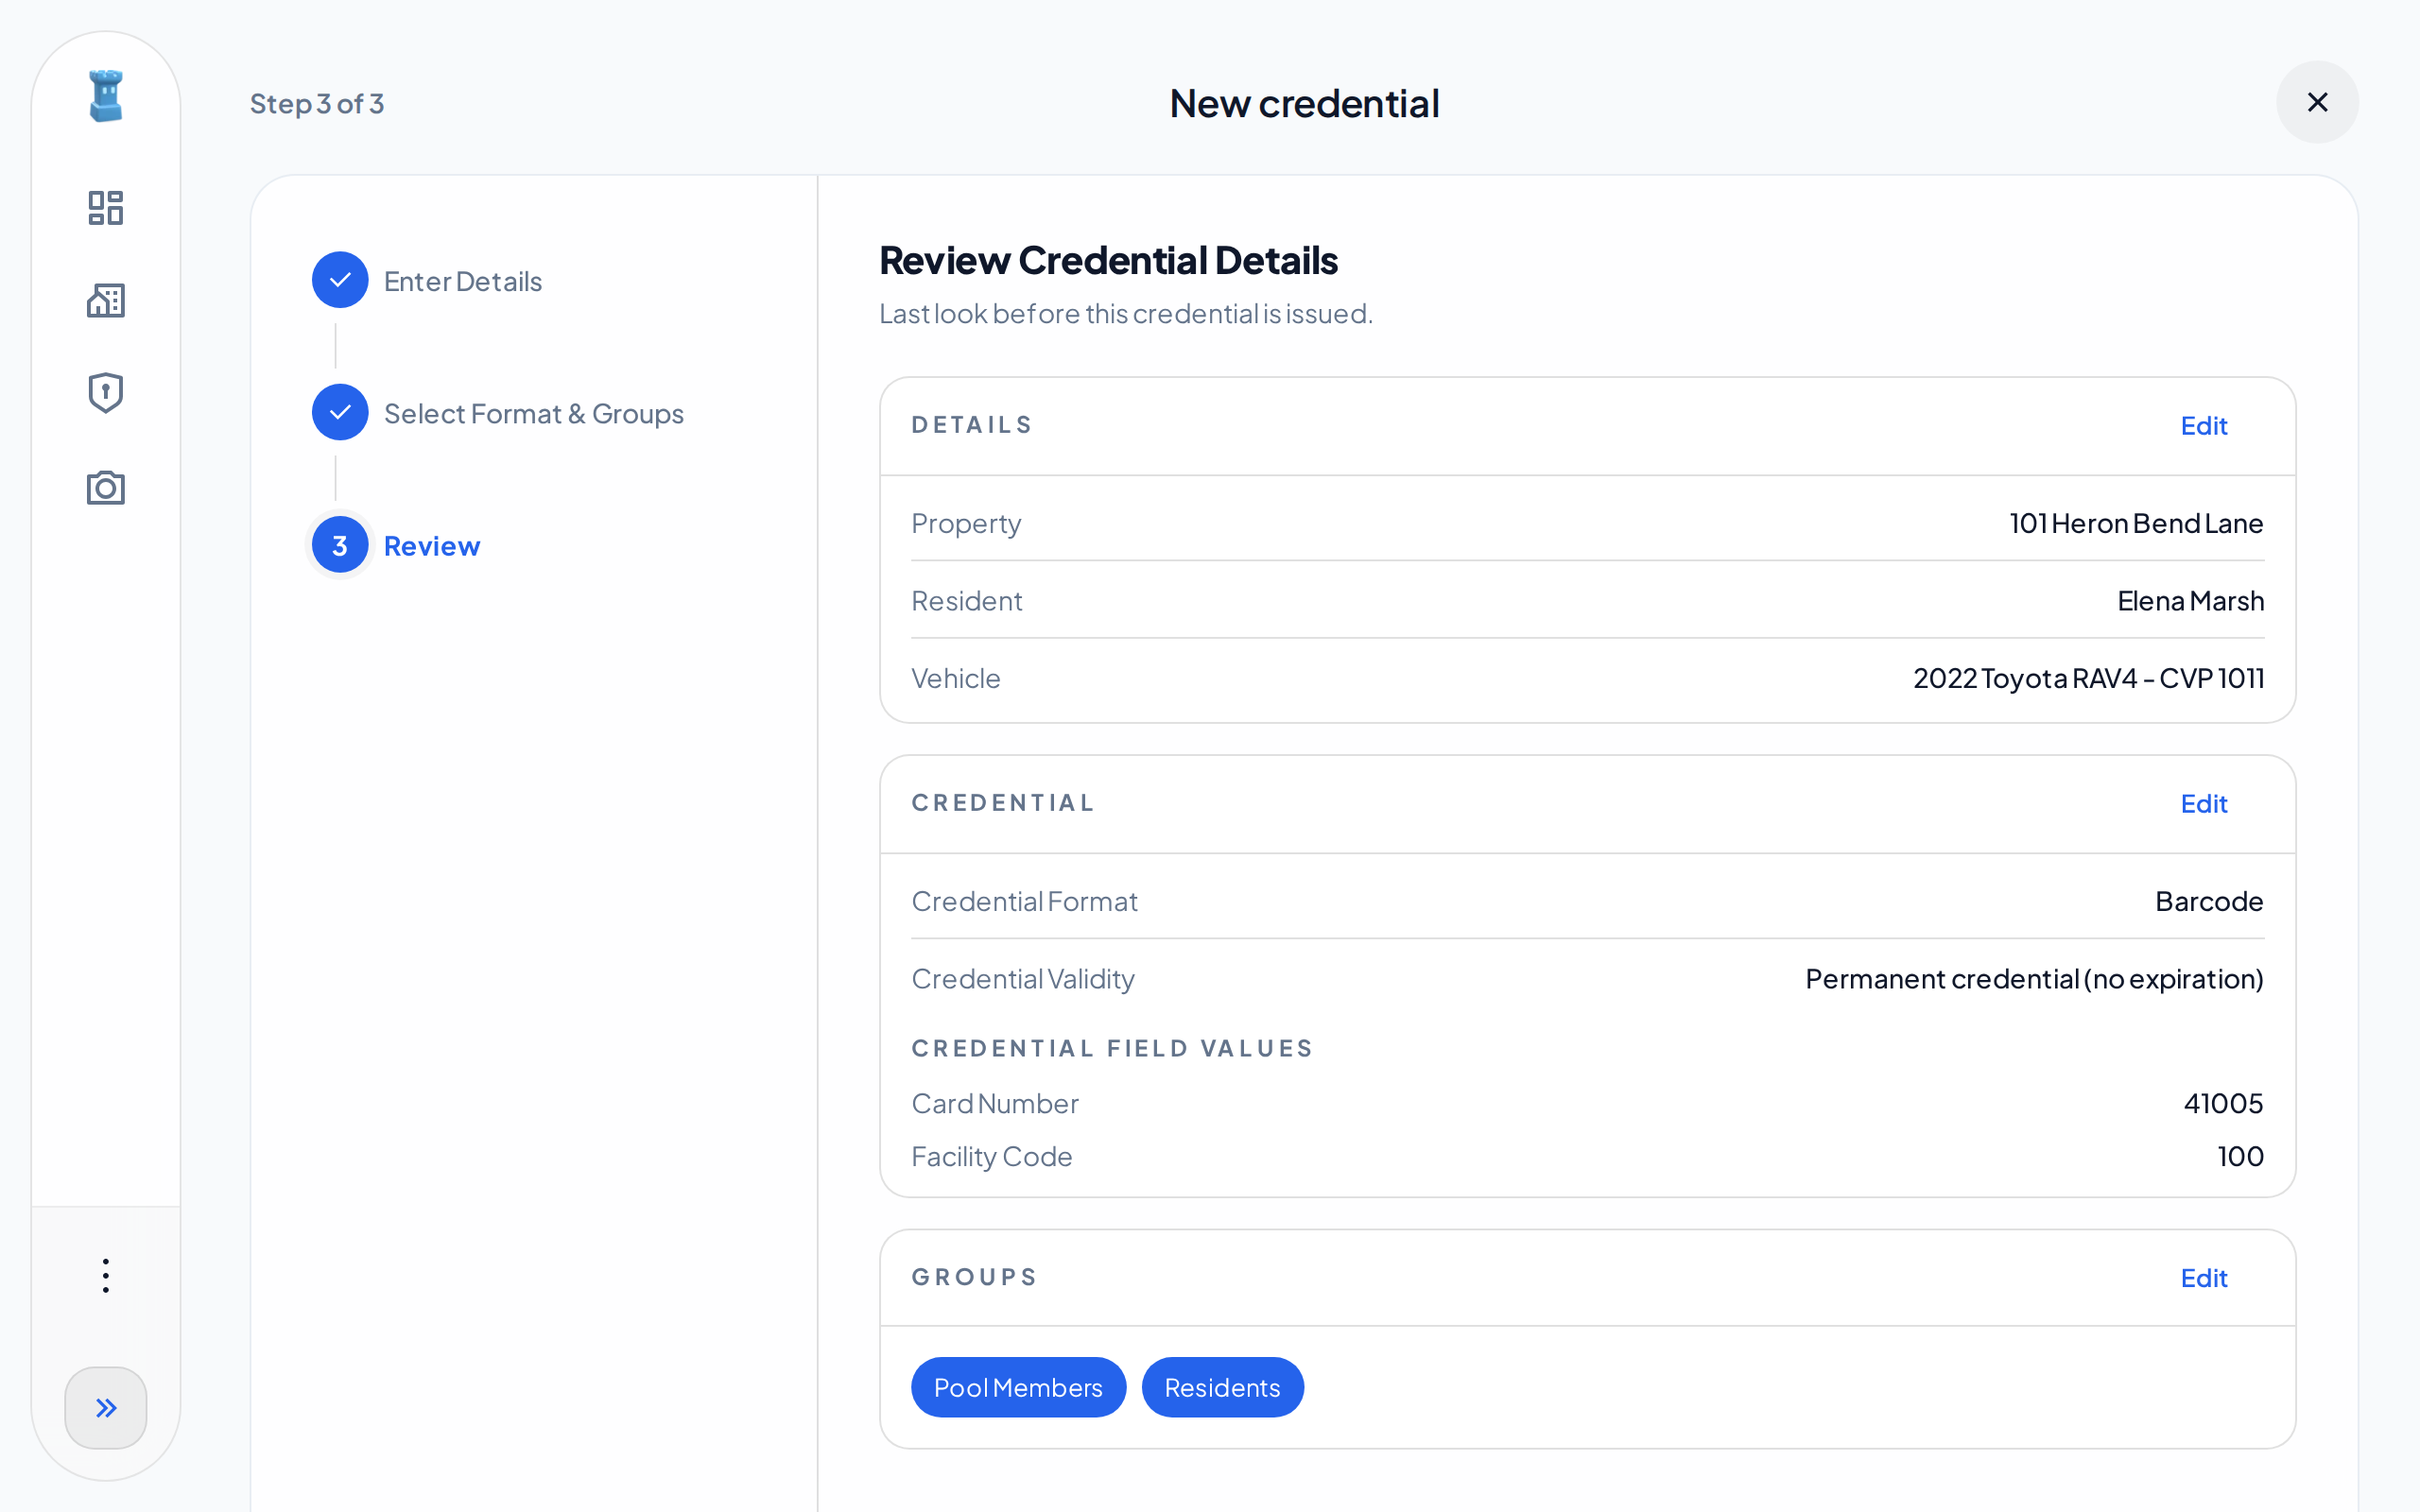
Task: Edit the Credential section
Action: 2204,803
